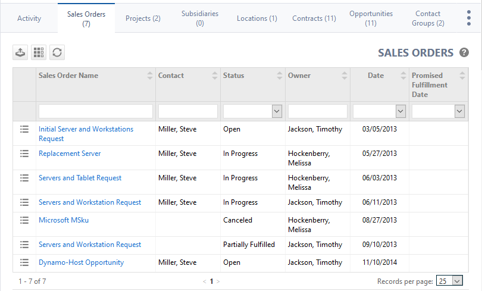Open row menu for Dynamo-Host Opportunity
The height and width of the screenshot is (291, 482).
(x=24, y=262)
